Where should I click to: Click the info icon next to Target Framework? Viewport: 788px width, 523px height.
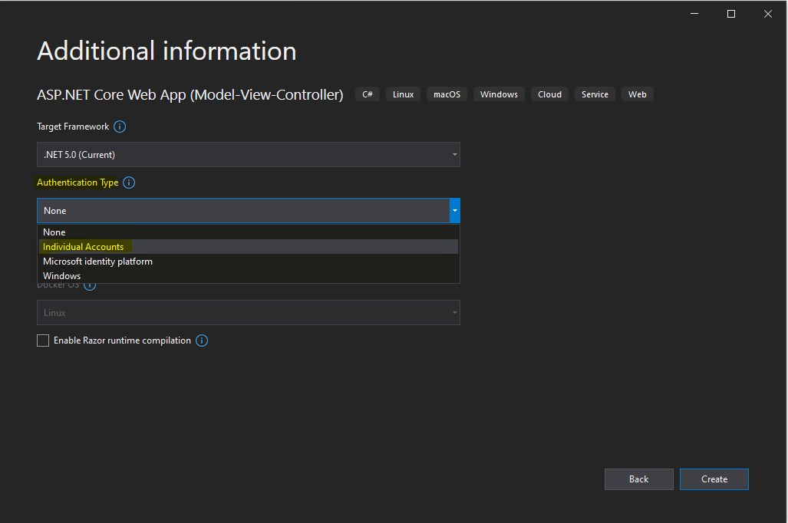(x=120, y=127)
